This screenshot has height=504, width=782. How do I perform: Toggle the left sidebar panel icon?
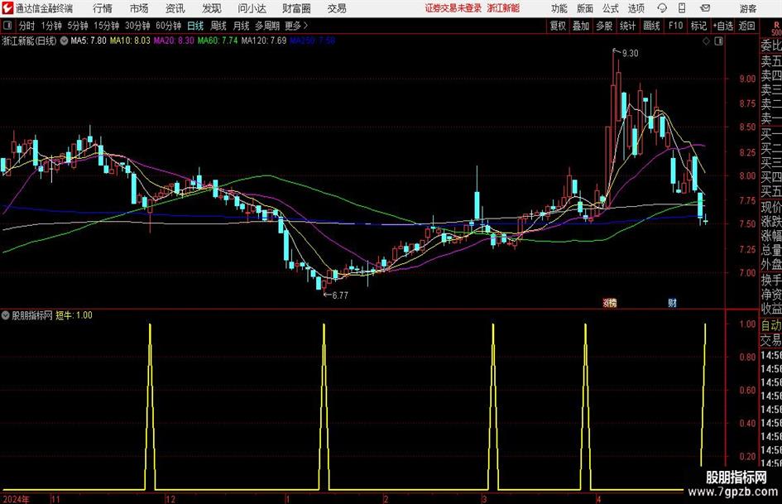click(7, 26)
